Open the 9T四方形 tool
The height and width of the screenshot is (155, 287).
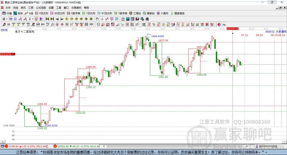[x=105, y=13]
